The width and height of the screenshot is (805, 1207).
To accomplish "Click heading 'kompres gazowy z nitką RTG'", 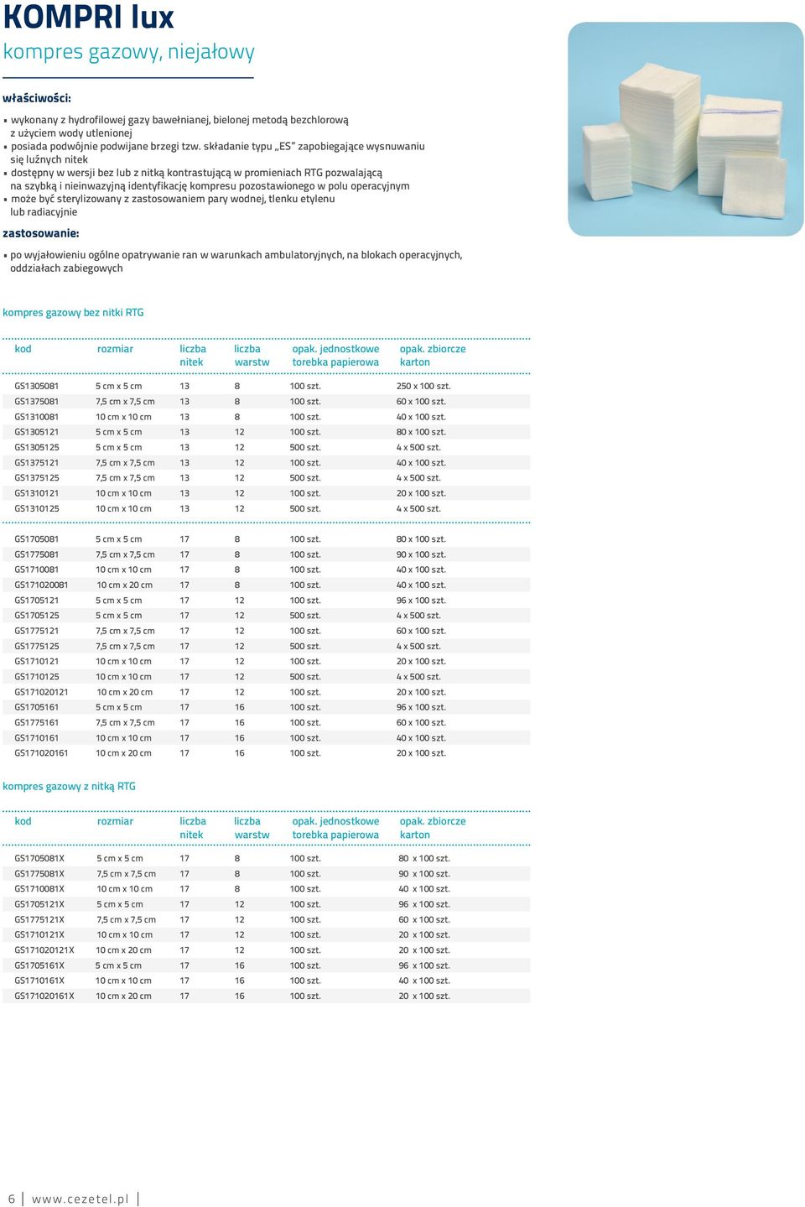I will pyautogui.click(x=70, y=787).
